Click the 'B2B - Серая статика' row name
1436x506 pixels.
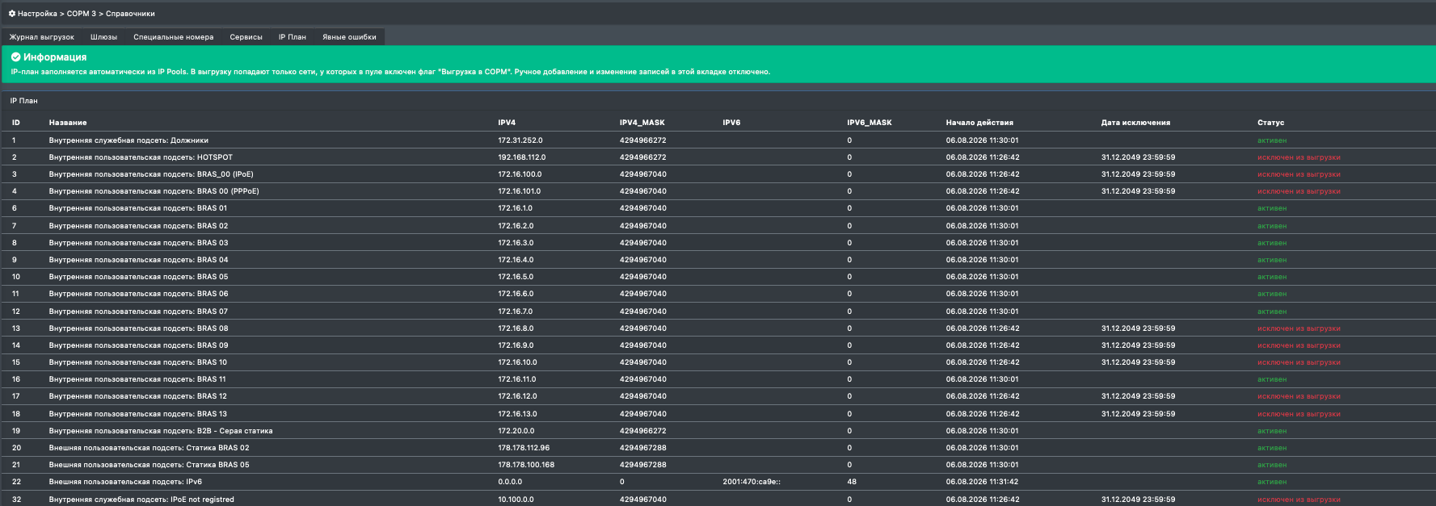click(x=161, y=431)
